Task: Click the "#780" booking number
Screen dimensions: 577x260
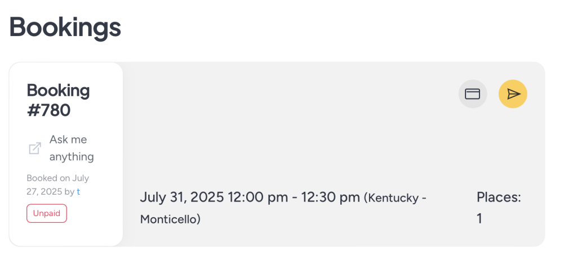Action: coord(48,110)
